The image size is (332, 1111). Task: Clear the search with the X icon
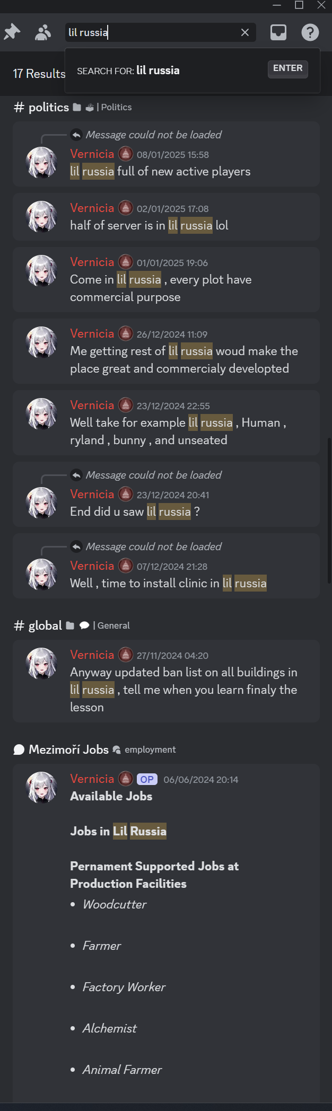coord(245,32)
